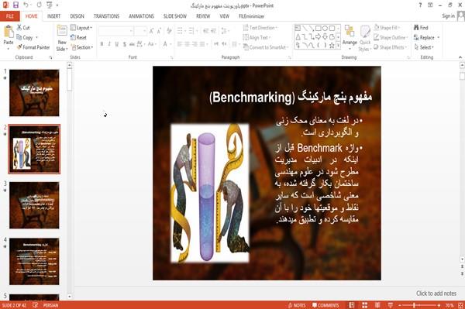Switch to Normal view in status bar
This screenshot has height=309, width=465.
coord(352,305)
